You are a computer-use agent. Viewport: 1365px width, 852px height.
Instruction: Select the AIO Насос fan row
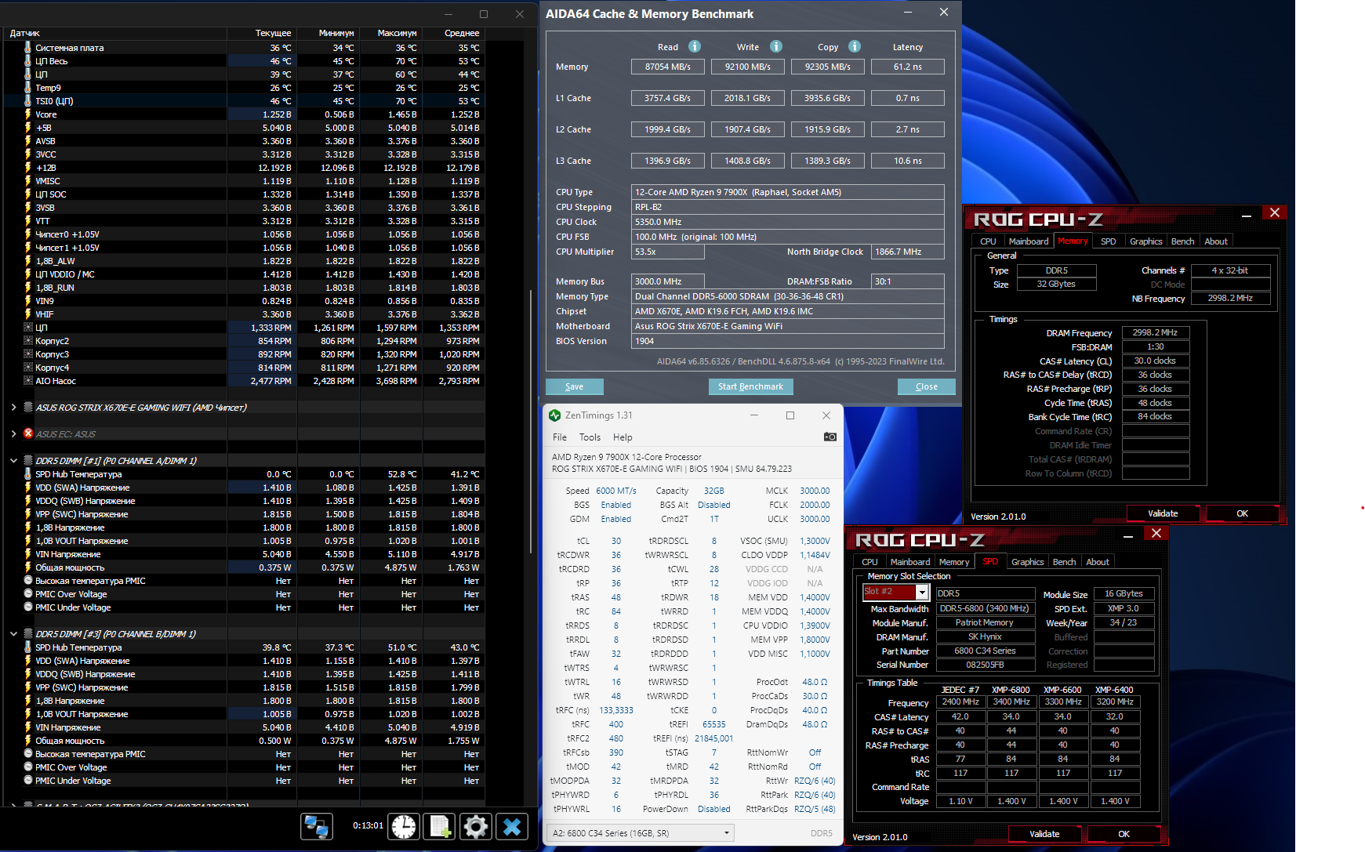point(245,381)
